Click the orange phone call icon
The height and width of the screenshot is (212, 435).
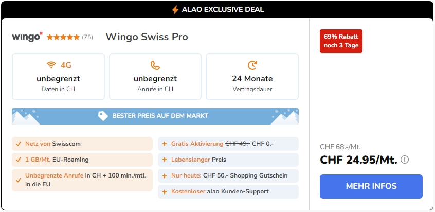point(155,65)
